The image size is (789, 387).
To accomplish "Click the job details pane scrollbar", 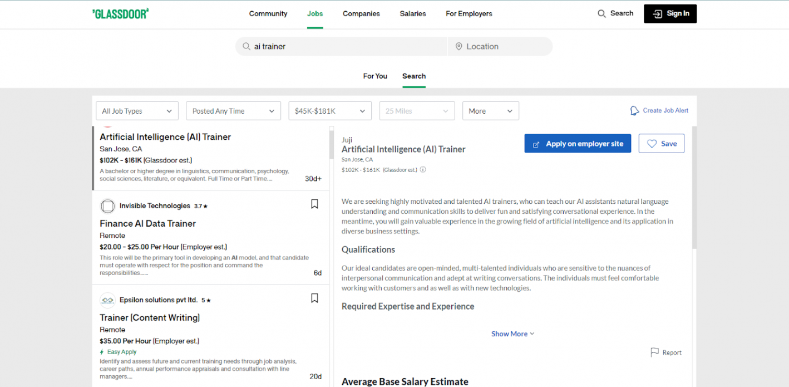I will click(694, 187).
